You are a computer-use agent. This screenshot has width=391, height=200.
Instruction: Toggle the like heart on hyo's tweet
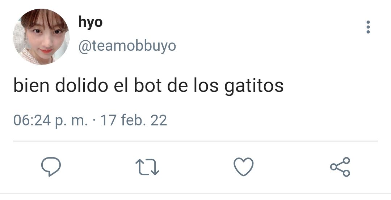(244, 167)
